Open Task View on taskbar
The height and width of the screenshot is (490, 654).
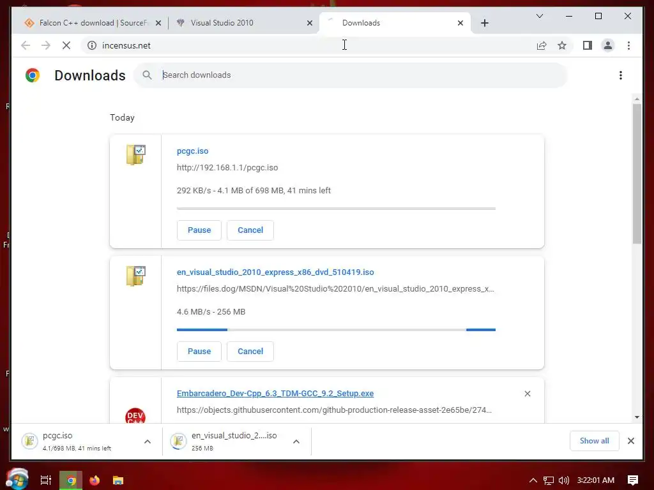(45, 480)
